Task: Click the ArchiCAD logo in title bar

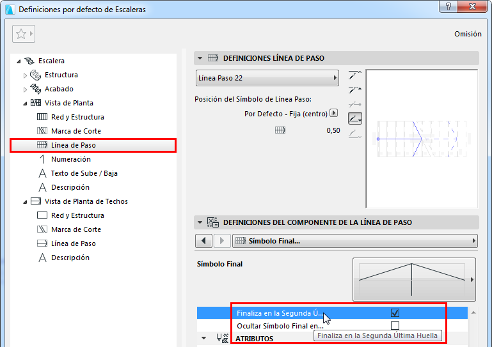Action: click(x=10, y=10)
